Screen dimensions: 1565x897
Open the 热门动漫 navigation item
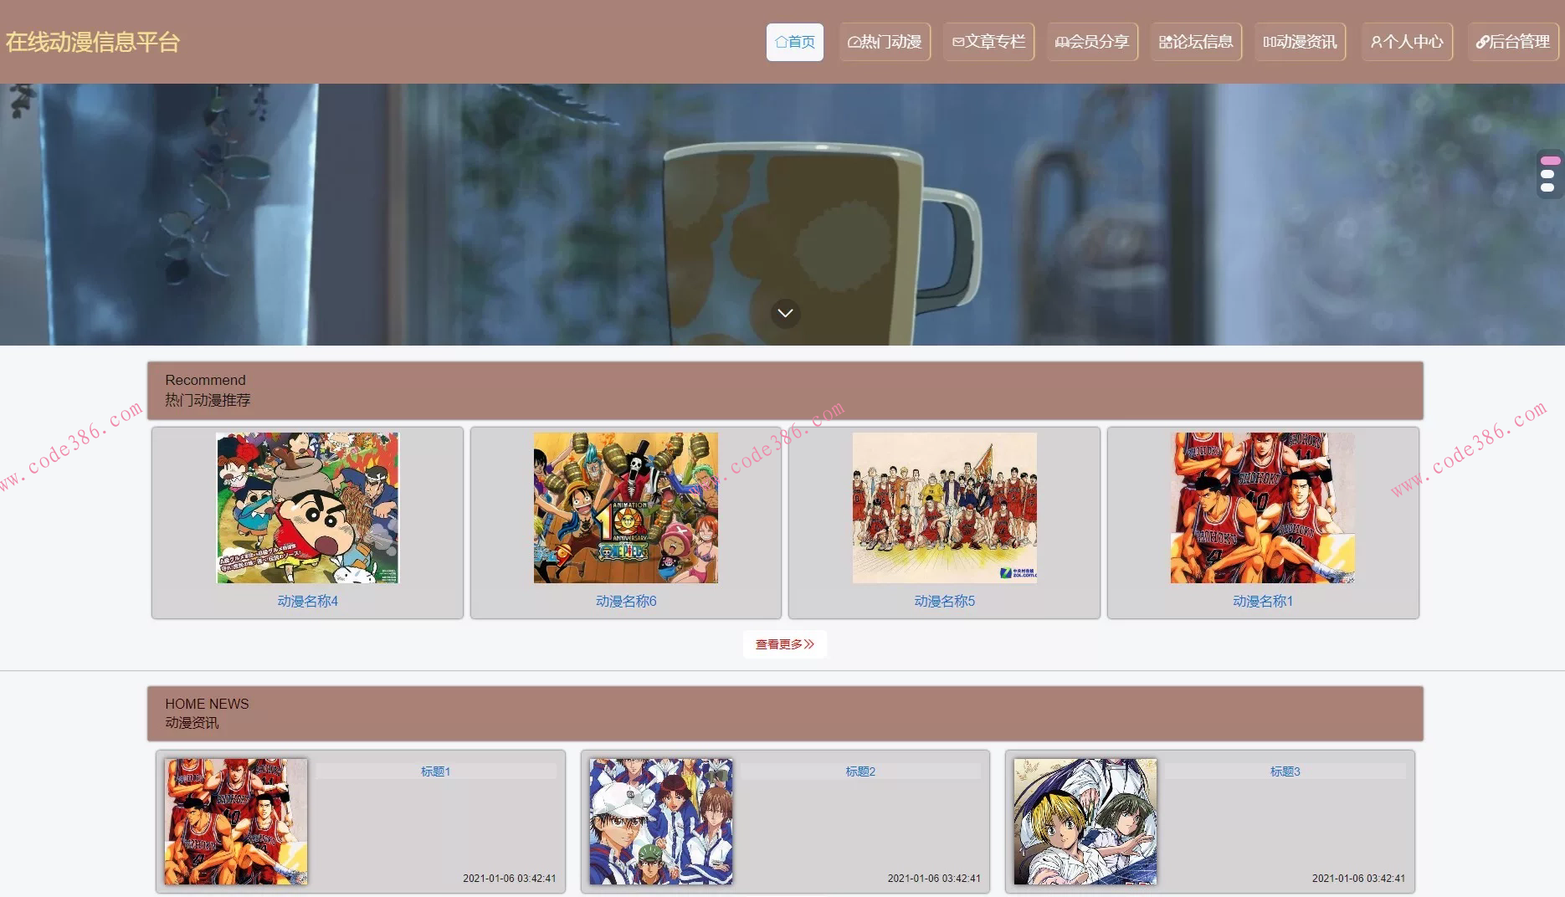pyautogui.click(x=885, y=42)
